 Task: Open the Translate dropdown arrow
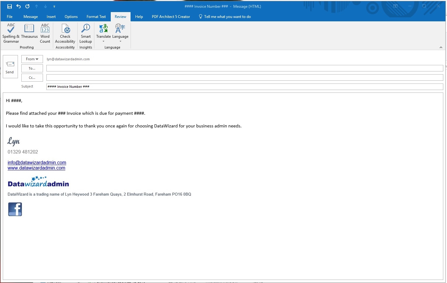click(x=103, y=41)
